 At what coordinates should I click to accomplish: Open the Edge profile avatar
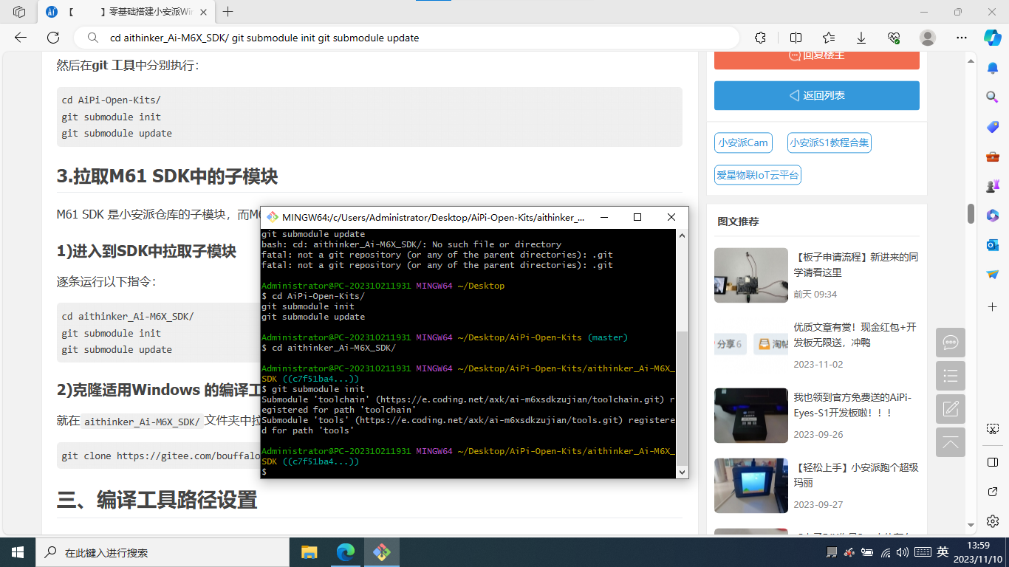pos(928,38)
